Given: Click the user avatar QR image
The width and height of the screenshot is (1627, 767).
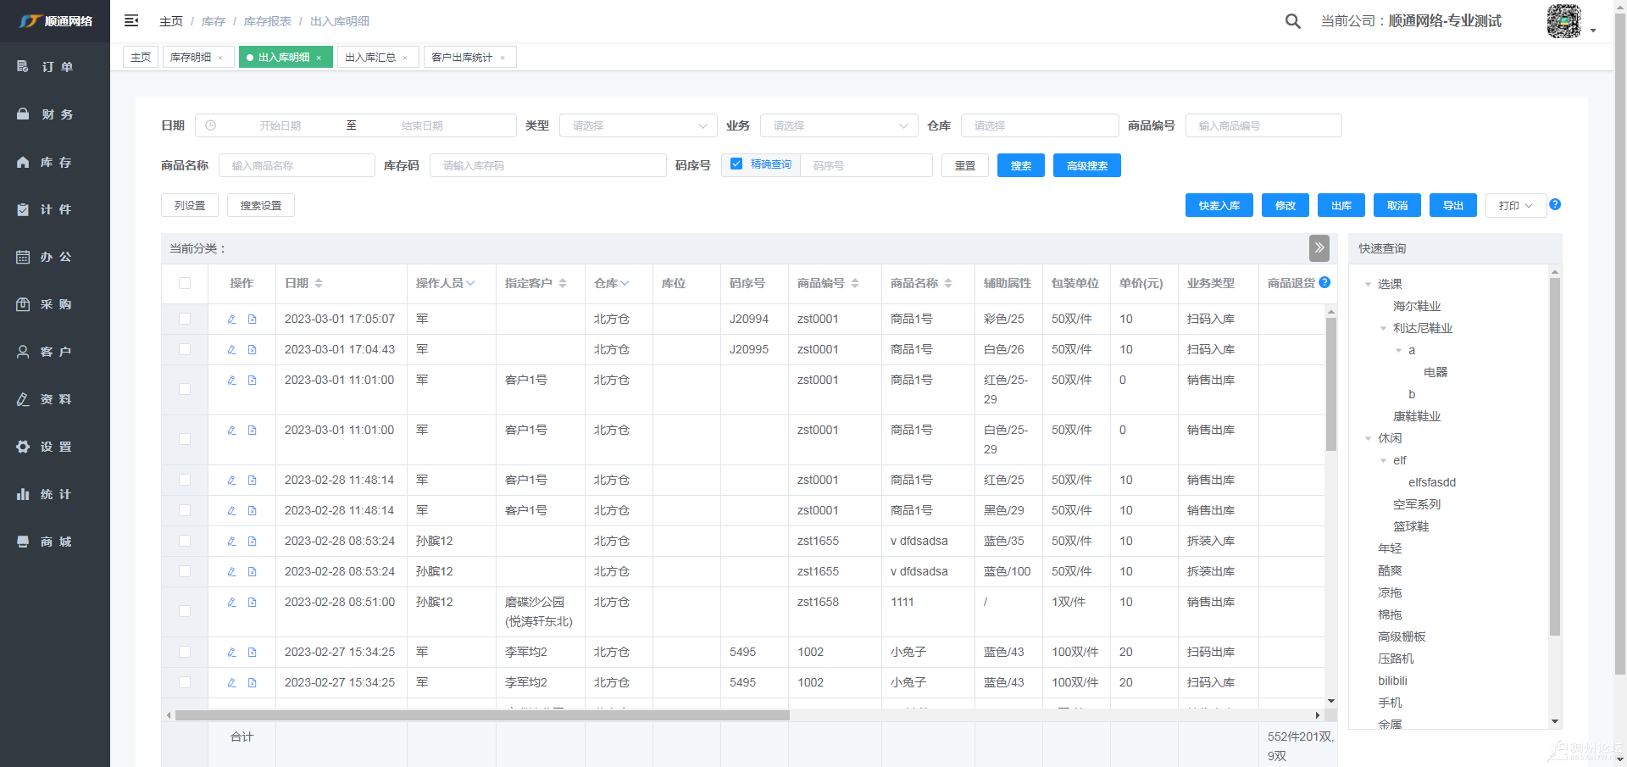Looking at the screenshot, I should [1563, 21].
